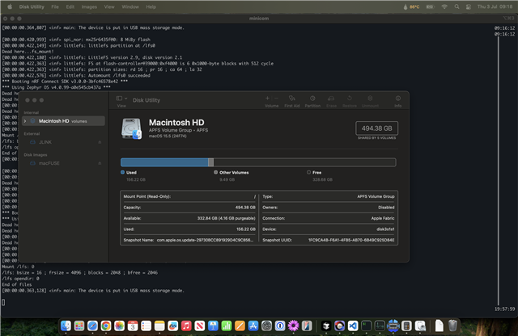Click the Free portion of the storage bar
This screenshot has height=336, width=518.
click(304, 162)
